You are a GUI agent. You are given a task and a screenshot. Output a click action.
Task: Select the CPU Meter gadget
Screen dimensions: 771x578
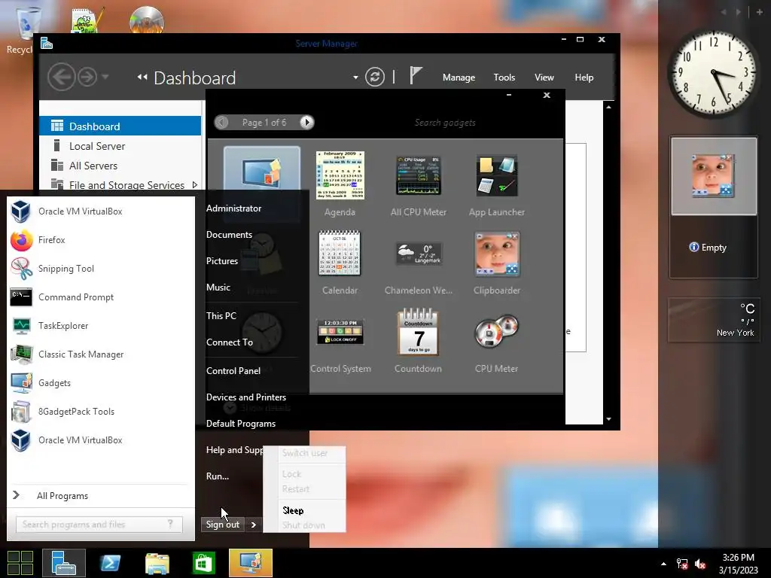(497, 341)
